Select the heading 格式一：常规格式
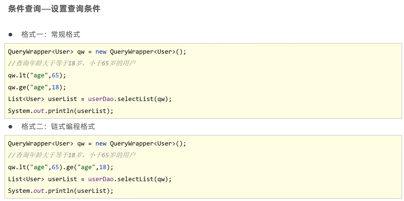Image resolution: width=404 pixels, height=201 pixels. coord(51,34)
